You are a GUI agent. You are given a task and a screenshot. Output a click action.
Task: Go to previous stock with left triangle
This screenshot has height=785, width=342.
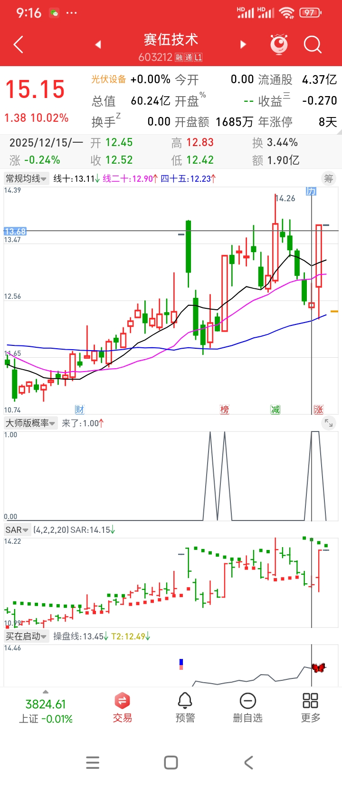click(x=98, y=45)
